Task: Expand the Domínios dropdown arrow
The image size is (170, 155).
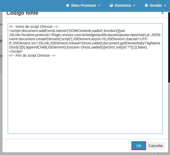Action: point(134,5)
